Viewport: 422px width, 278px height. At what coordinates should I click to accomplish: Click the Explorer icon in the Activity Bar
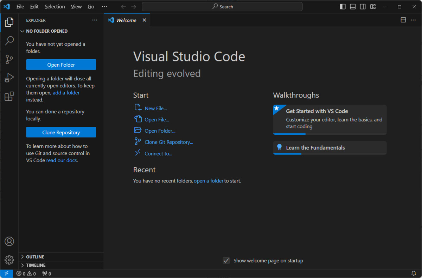click(9, 22)
